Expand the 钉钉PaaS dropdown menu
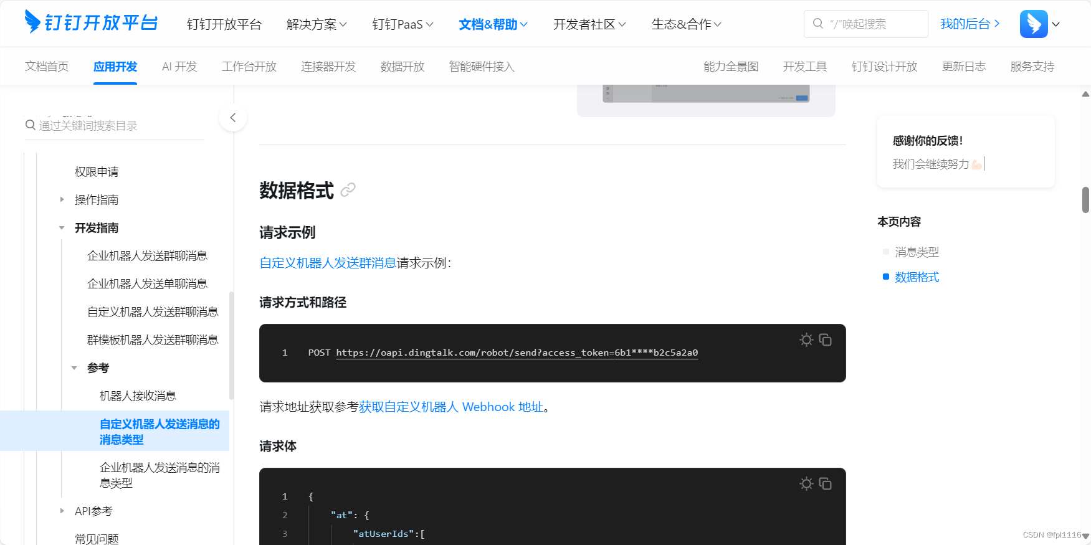Viewport: 1091px width, 545px height. [x=403, y=24]
